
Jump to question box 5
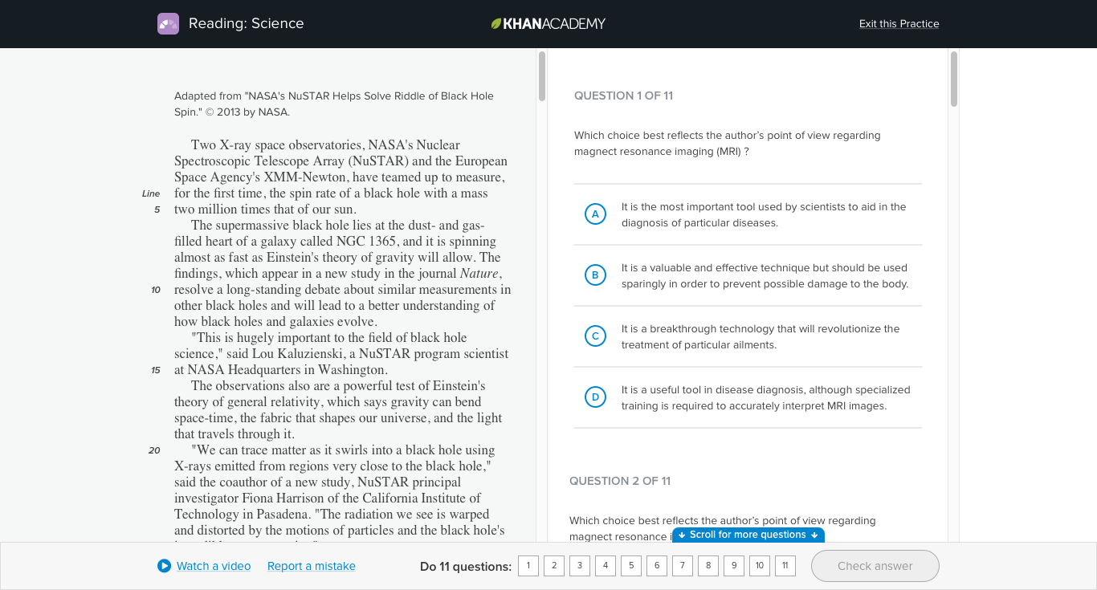pyautogui.click(x=631, y=566)
